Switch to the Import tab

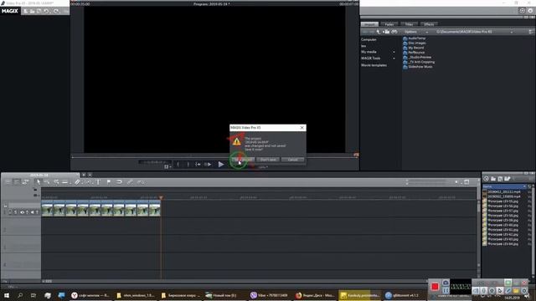coord(369,24)
